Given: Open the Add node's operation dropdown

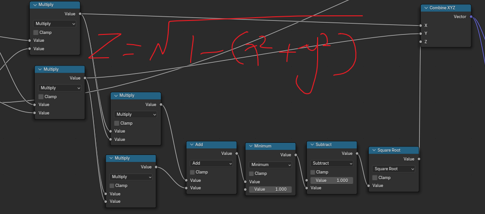Looking at the screenshot, I should coord(212,163).
